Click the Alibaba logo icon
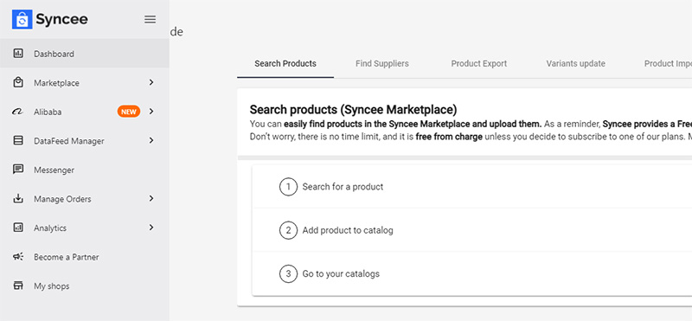 point(18,112)
